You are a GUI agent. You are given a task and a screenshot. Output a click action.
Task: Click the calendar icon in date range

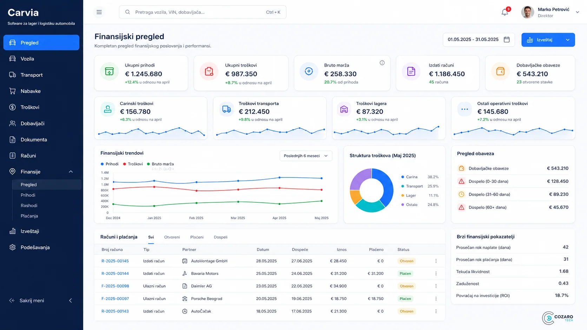507,40
